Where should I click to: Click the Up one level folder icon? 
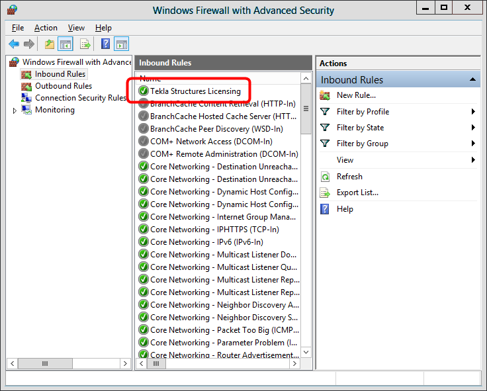[x=50, y=44]
